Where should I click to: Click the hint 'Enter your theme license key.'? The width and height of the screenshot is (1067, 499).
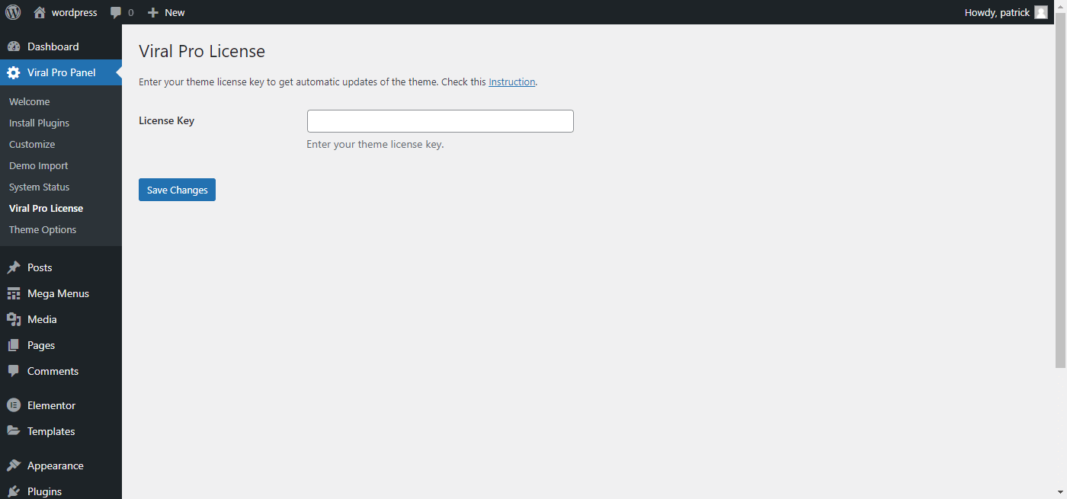[x=375, y=144]
